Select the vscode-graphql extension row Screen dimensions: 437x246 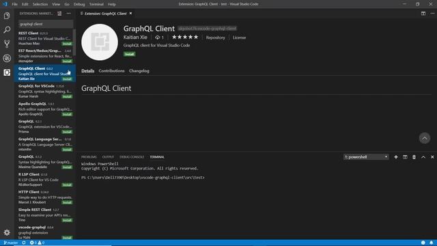45,232
